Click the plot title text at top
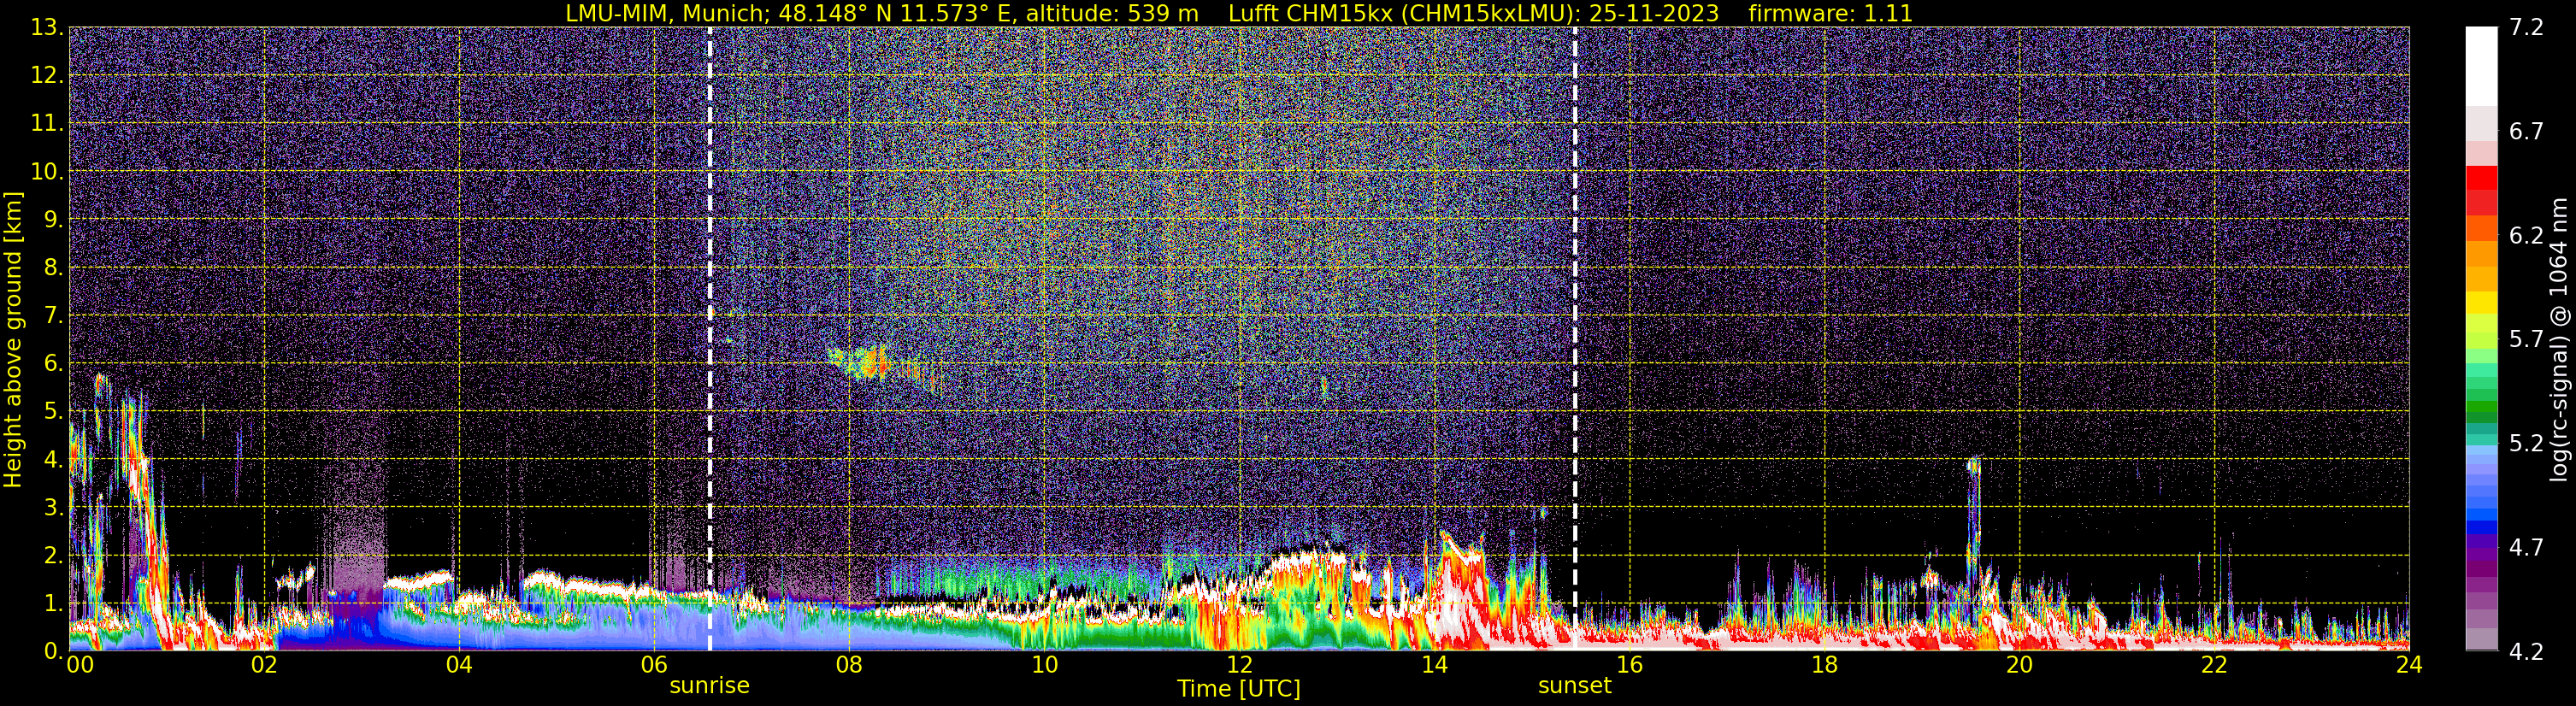 click(x=1239, y=13)
